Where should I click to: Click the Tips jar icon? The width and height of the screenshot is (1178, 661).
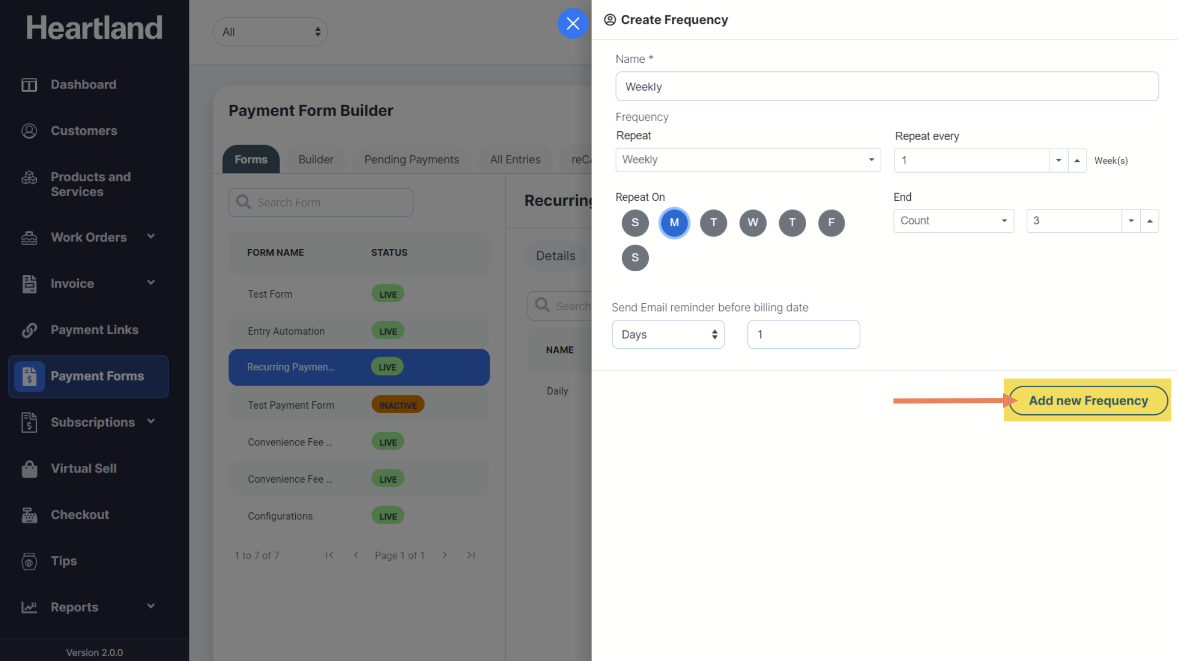[x=29, y=561]
